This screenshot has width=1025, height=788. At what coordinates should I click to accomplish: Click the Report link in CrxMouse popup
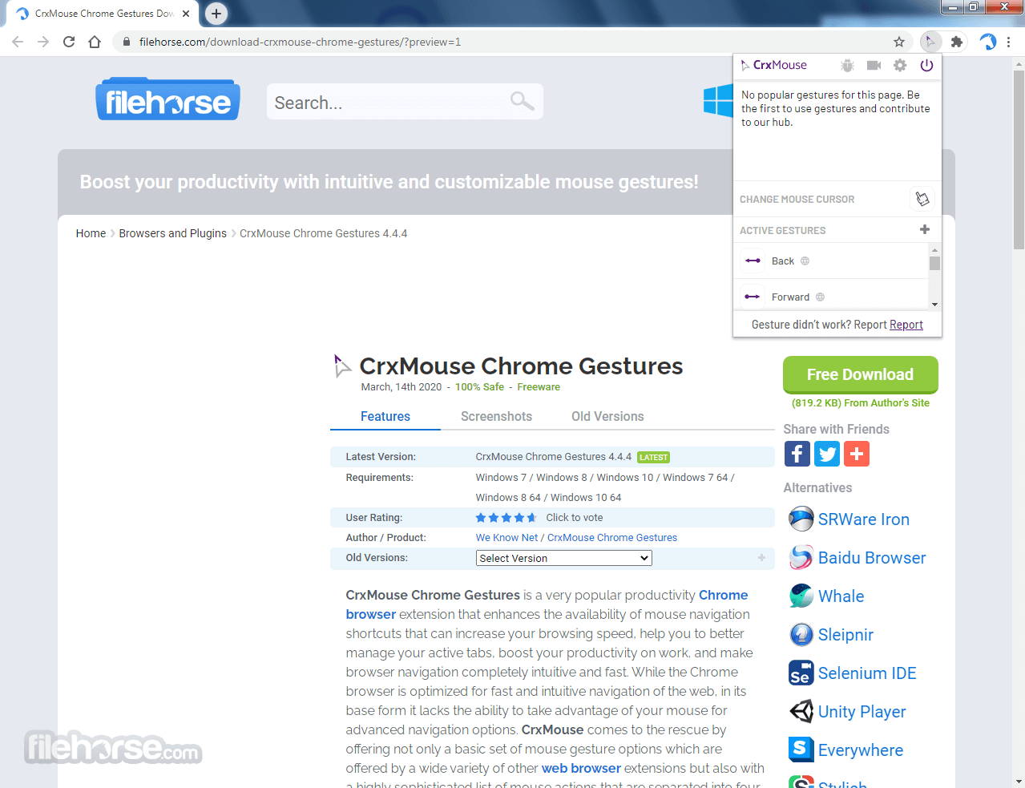906,325
